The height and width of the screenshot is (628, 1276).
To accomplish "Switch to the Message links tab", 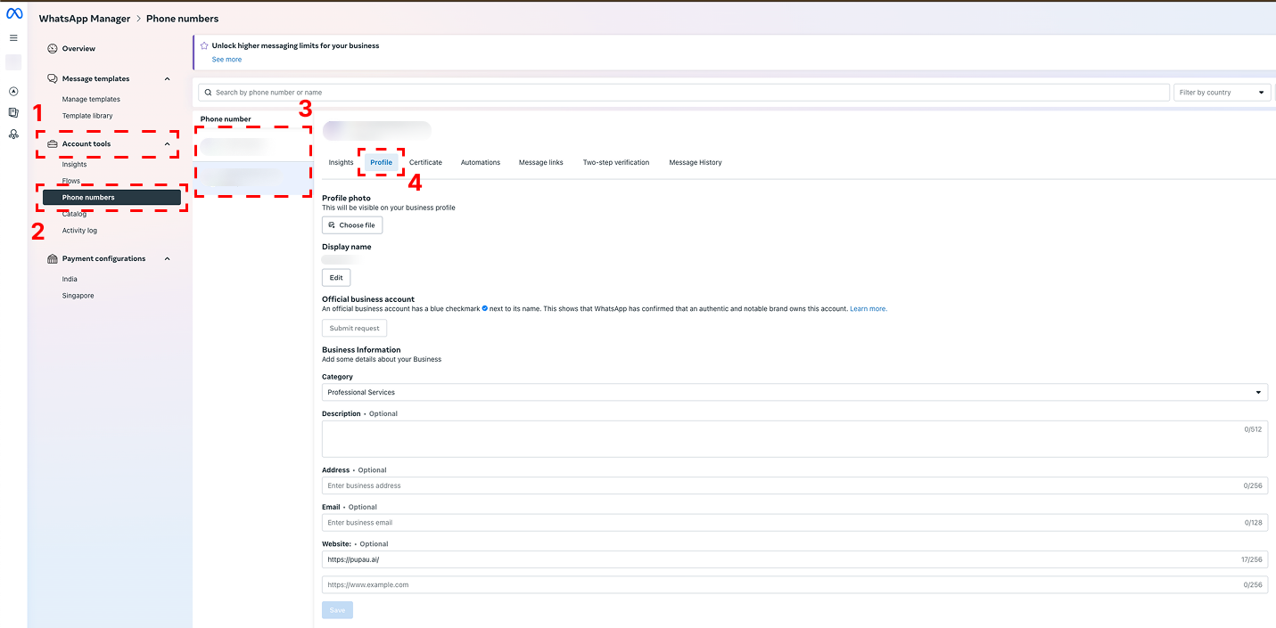I will click(x=541, y=163).
